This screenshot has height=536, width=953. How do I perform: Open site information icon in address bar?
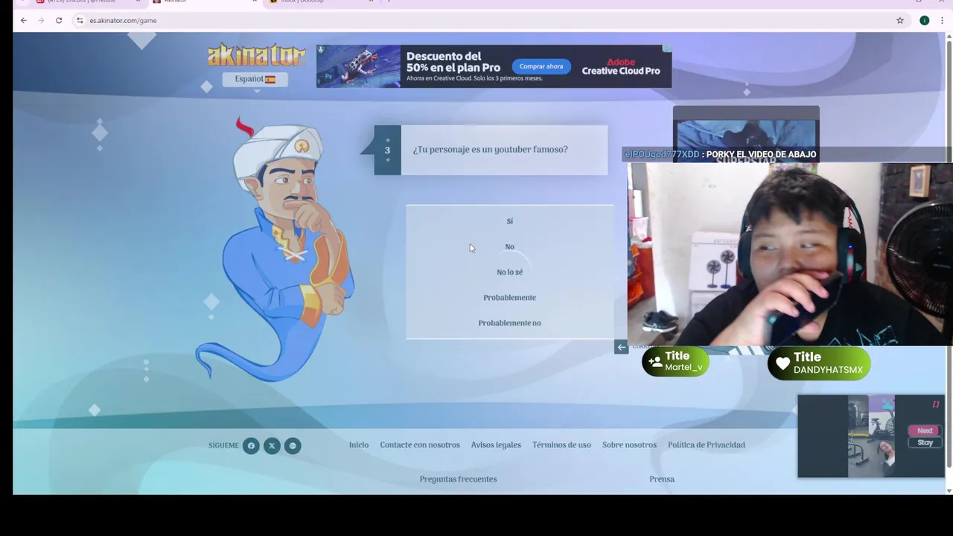[80, 20]
